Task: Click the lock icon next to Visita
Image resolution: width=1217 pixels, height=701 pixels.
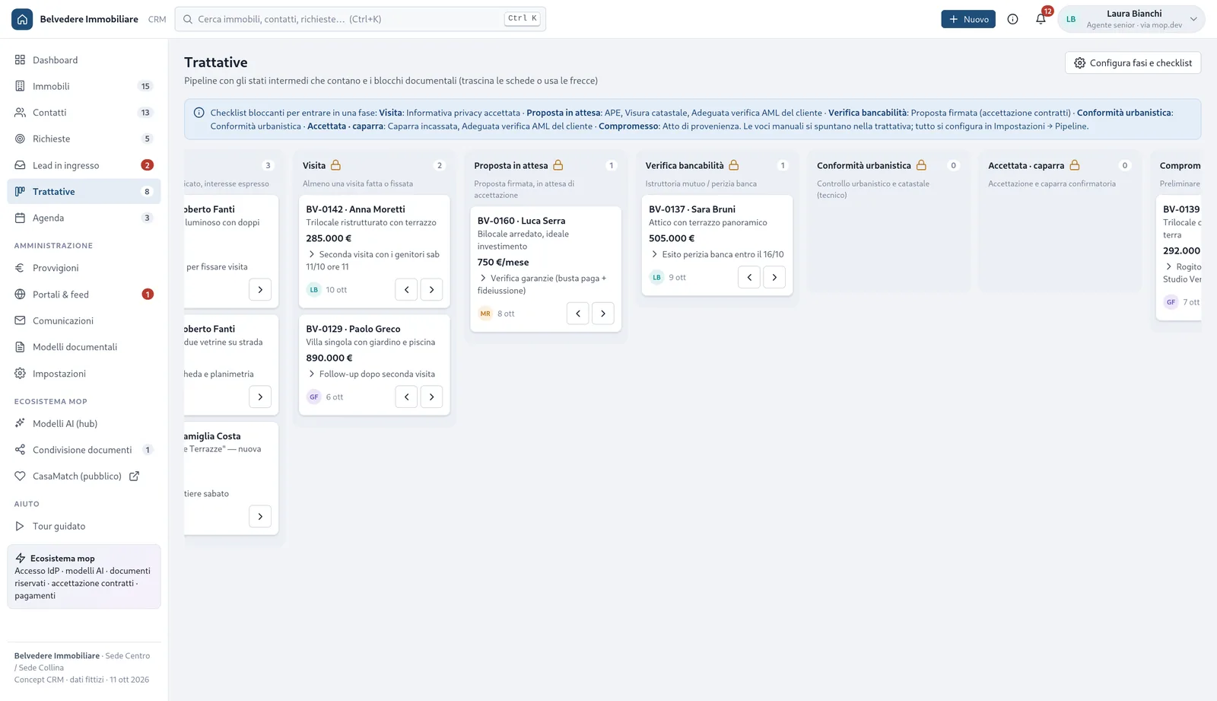Action: click(335, 165)
